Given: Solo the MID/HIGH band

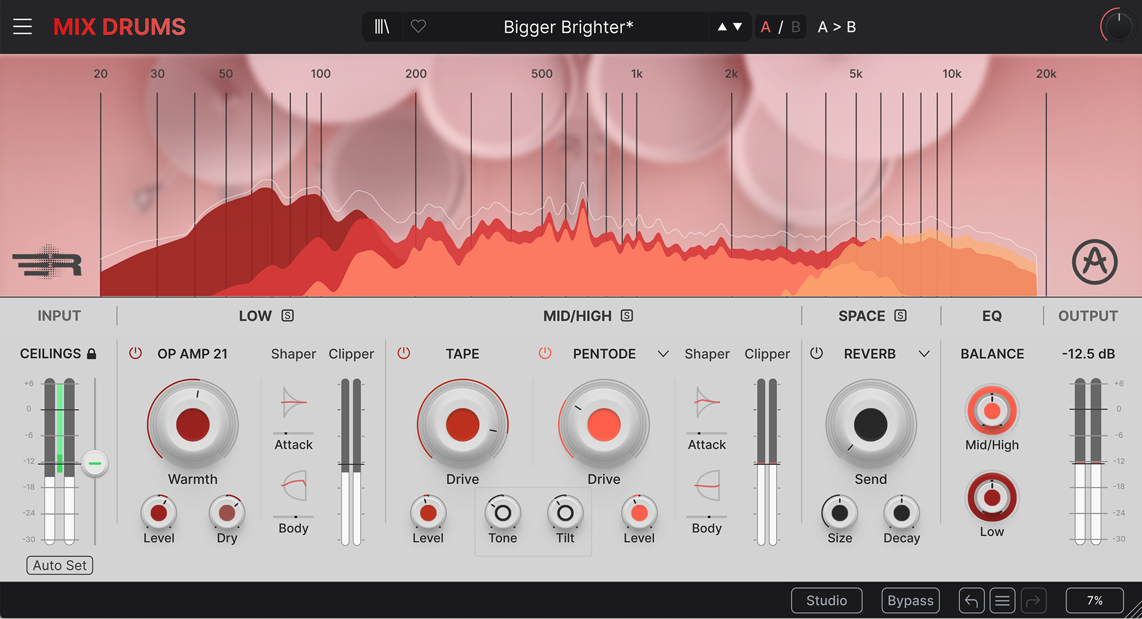Looking at the screenshot, I should click(x=627, y=316).
